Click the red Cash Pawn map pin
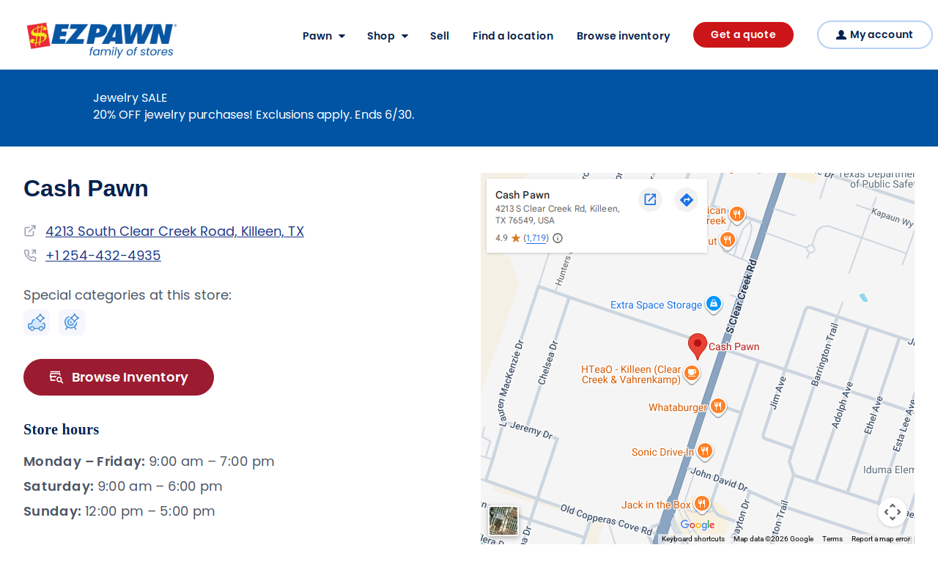The width and height of the screenshot is (938, 586). [x=698, y=346]
